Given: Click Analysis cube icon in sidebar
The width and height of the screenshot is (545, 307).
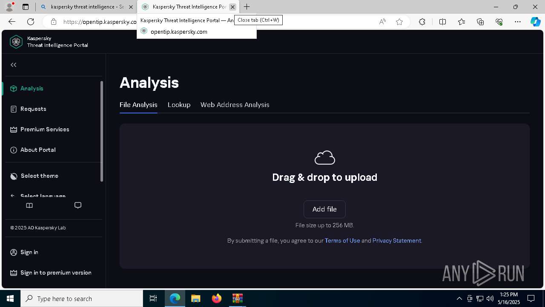Looking at the screenshot, I should tap(14, 88).
